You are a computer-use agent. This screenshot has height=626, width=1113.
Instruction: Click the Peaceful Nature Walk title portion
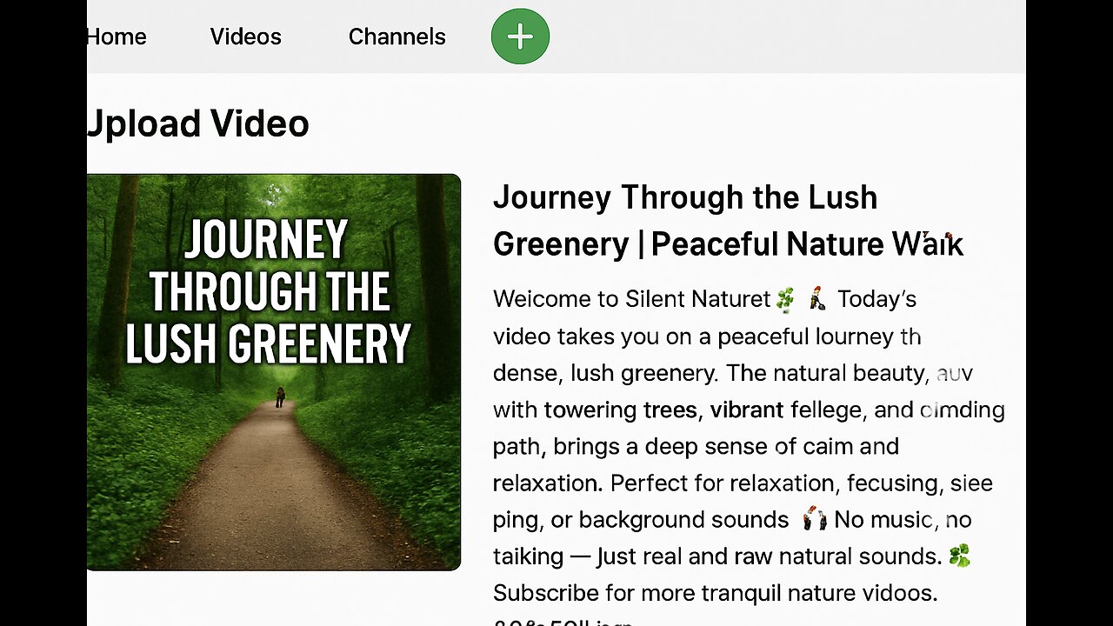807,244
